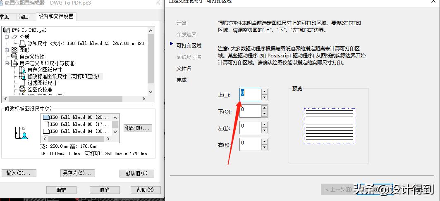Click the 右(R) margin input field
Viewport: 440px width, 201px height.
coord(250,144)
